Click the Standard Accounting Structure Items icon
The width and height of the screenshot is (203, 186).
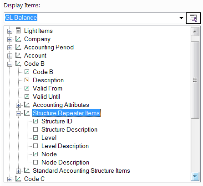(x=27, y=170)
